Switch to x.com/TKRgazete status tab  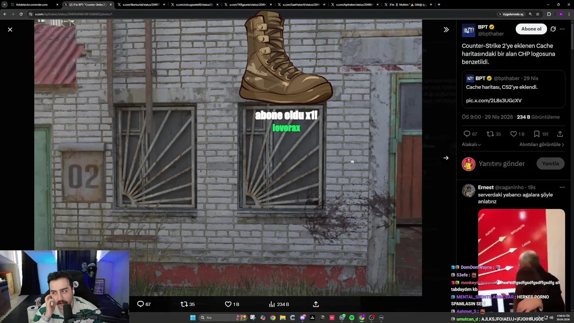coord(247,4)
